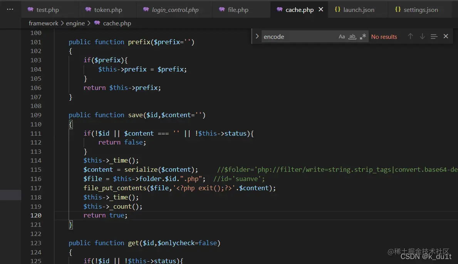The height and width of the screenshot is (264, 458).
Task: Click the JSON braces icon on settings.json tab
Action: (398, 9)
